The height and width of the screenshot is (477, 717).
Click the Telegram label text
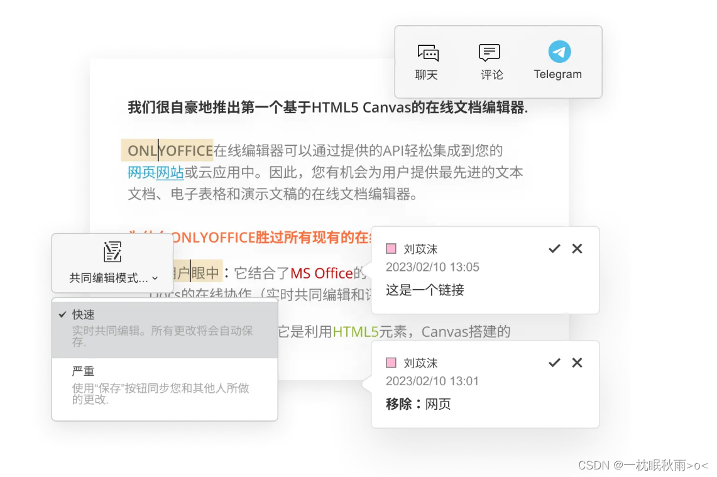pyautogui.click(x=557, y=74)
